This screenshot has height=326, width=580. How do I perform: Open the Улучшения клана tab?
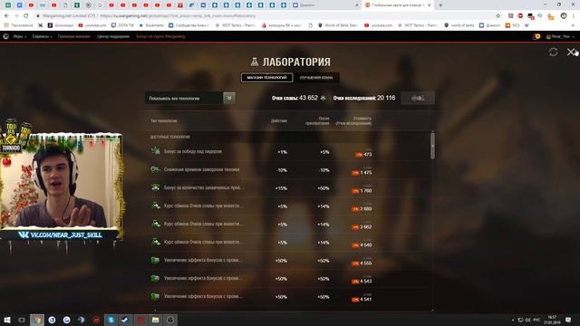(x=316, y=78)
